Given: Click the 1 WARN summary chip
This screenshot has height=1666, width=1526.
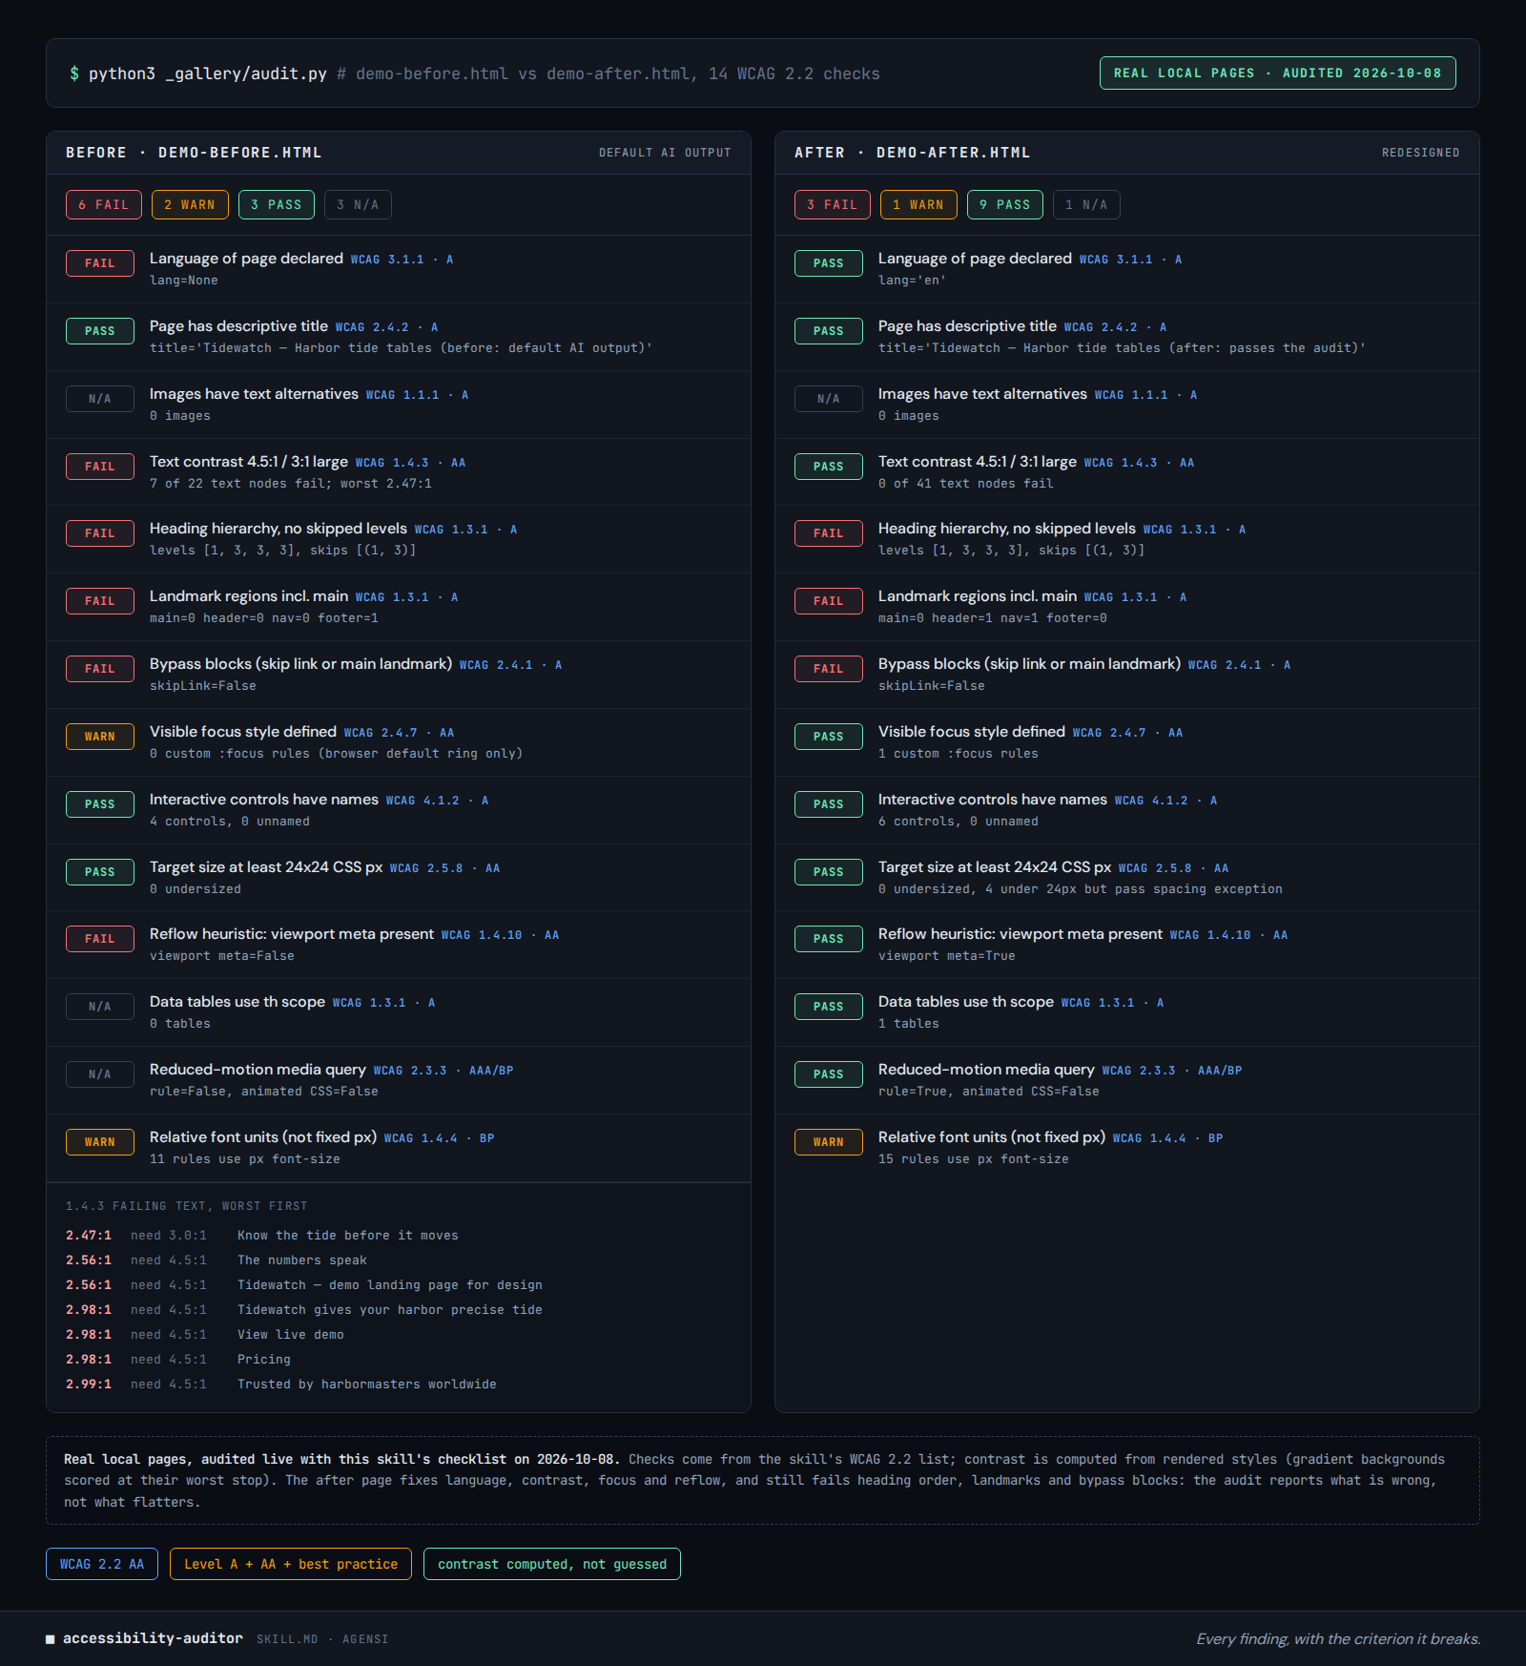Looking at the screenshot, I should (918, 205).
